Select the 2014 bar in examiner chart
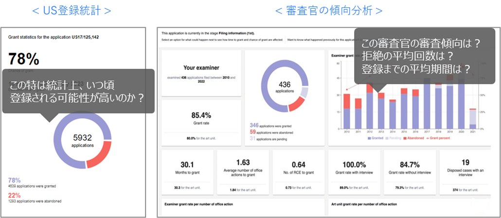 click(393, 114)
